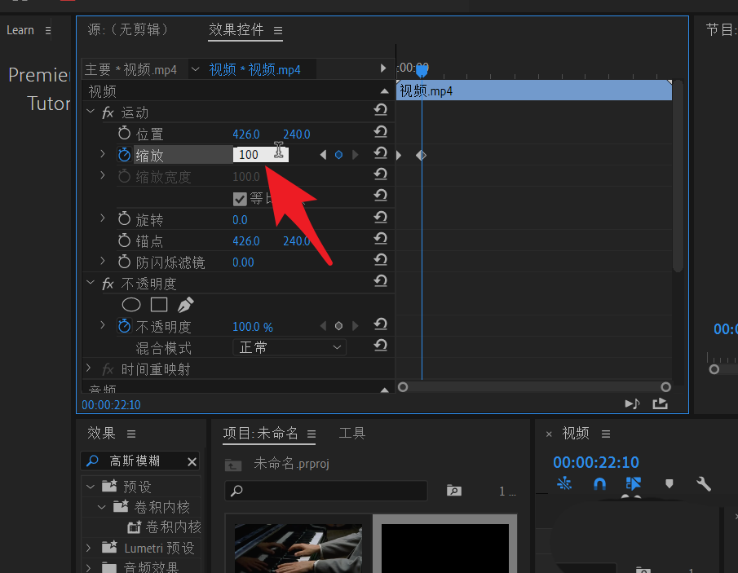Viewport: 738px width, 573px height.
Task: Add or remove 不透明度 keyframe
Action: [339, 326]
